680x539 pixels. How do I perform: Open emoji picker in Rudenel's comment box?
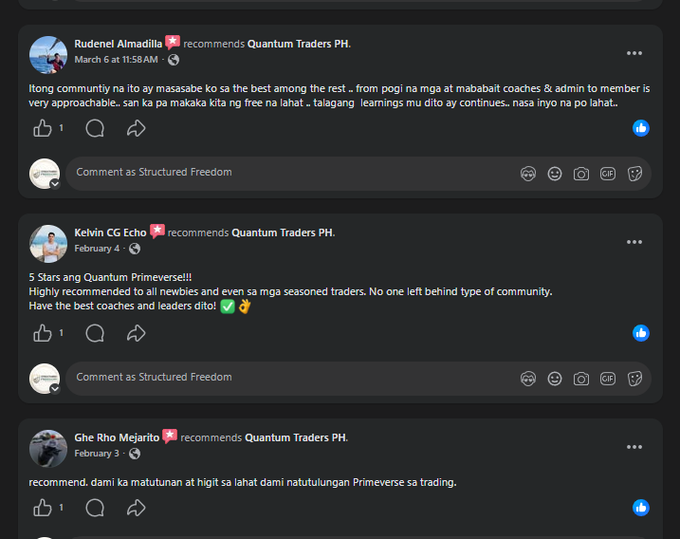coord(555,174)
